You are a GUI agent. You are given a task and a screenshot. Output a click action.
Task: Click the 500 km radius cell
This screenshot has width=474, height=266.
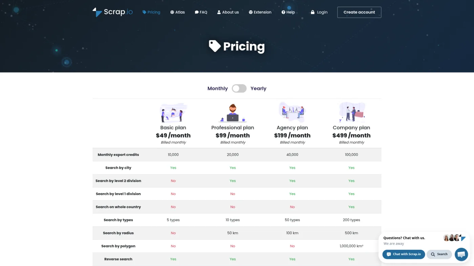[351, 233]
